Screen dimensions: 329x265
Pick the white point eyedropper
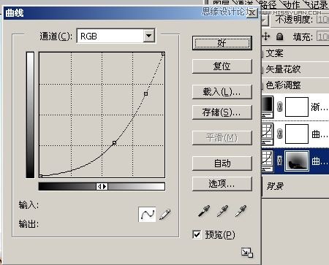pos(241,211)
